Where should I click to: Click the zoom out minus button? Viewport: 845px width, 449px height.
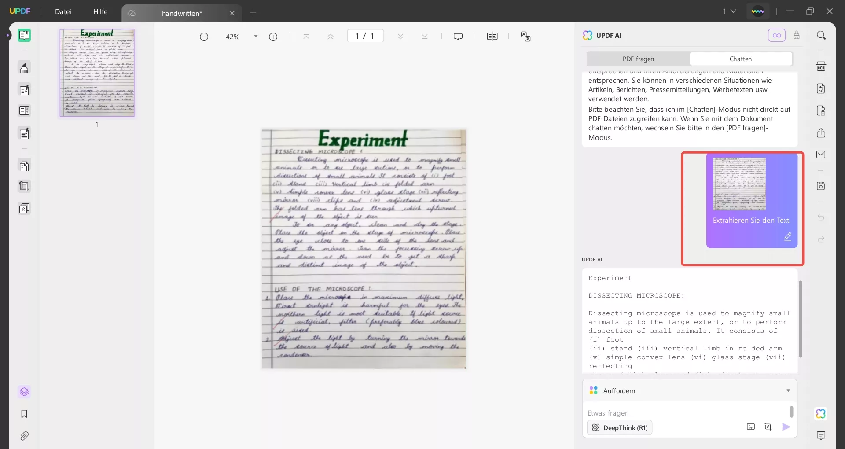point(204,37)
